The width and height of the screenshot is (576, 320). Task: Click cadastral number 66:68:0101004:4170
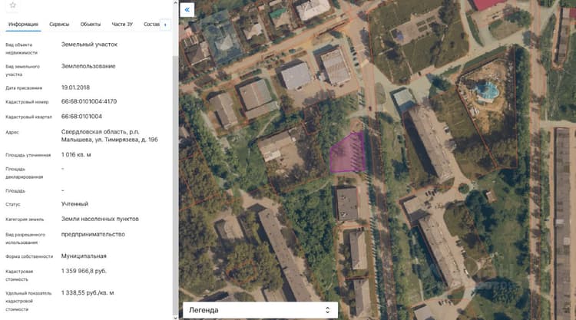[x=89, y=101]
